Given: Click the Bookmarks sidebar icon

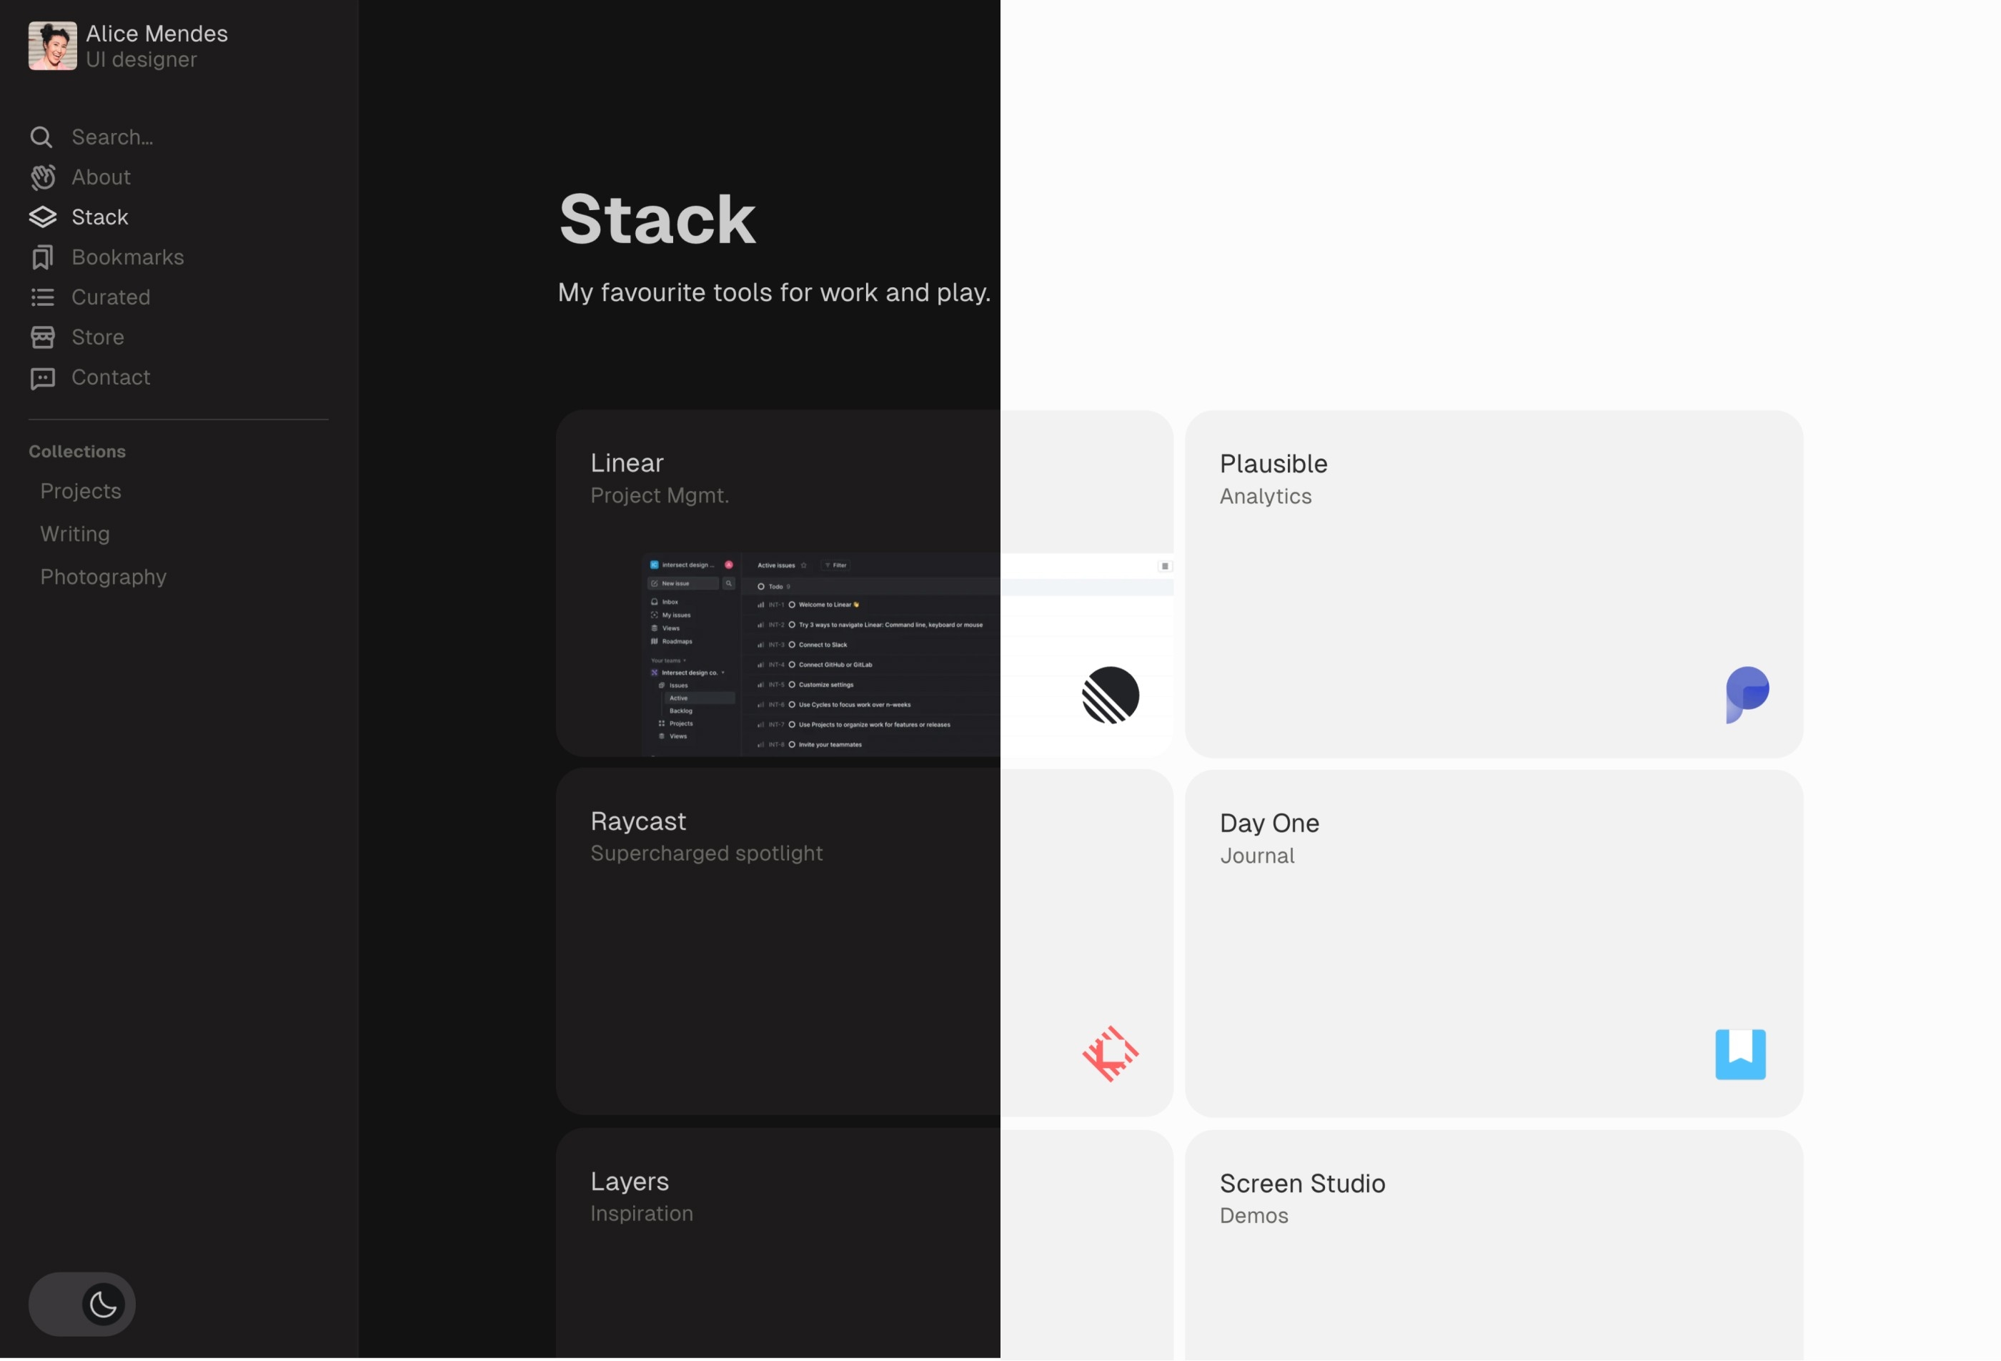Looking at the screenshot, I should point(41,255).
